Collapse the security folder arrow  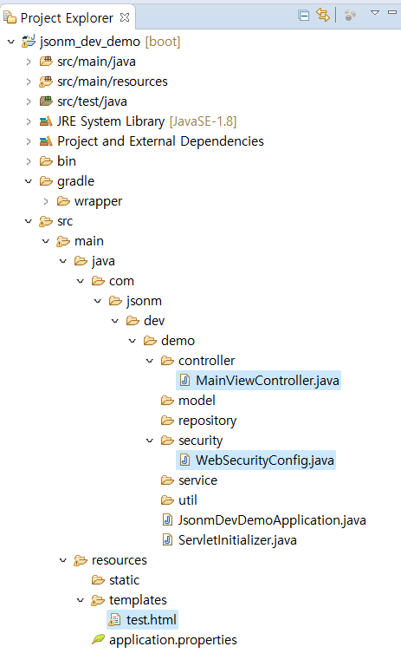(150, 441)
